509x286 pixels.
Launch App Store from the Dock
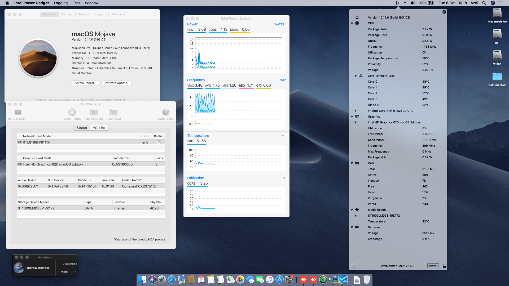[280, 279]
